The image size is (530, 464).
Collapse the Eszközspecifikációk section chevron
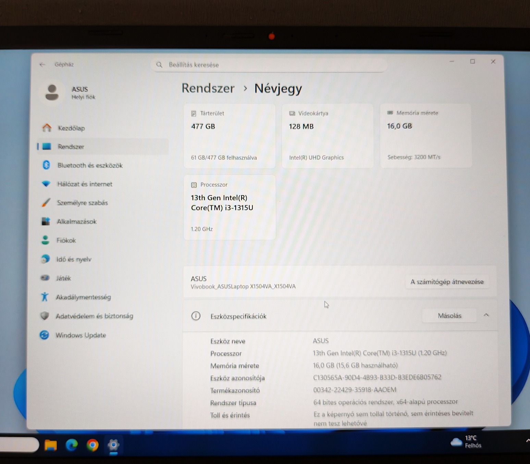(486, 315)
